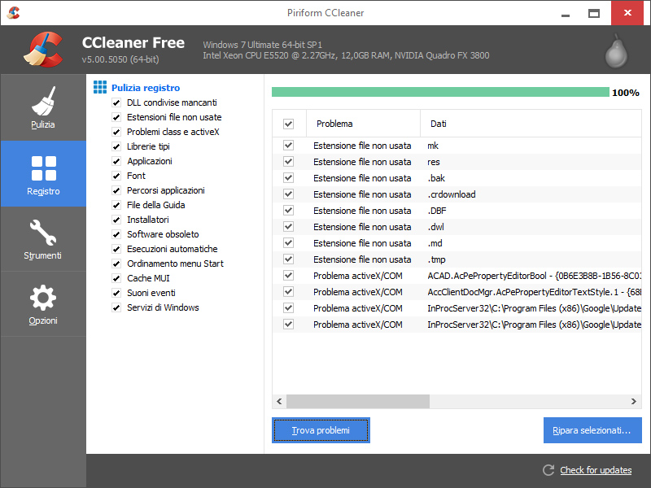The height and width of the screenshot is (488, 651).
Task: Toggle the Applicazioni checkbox
Action: 116,161
